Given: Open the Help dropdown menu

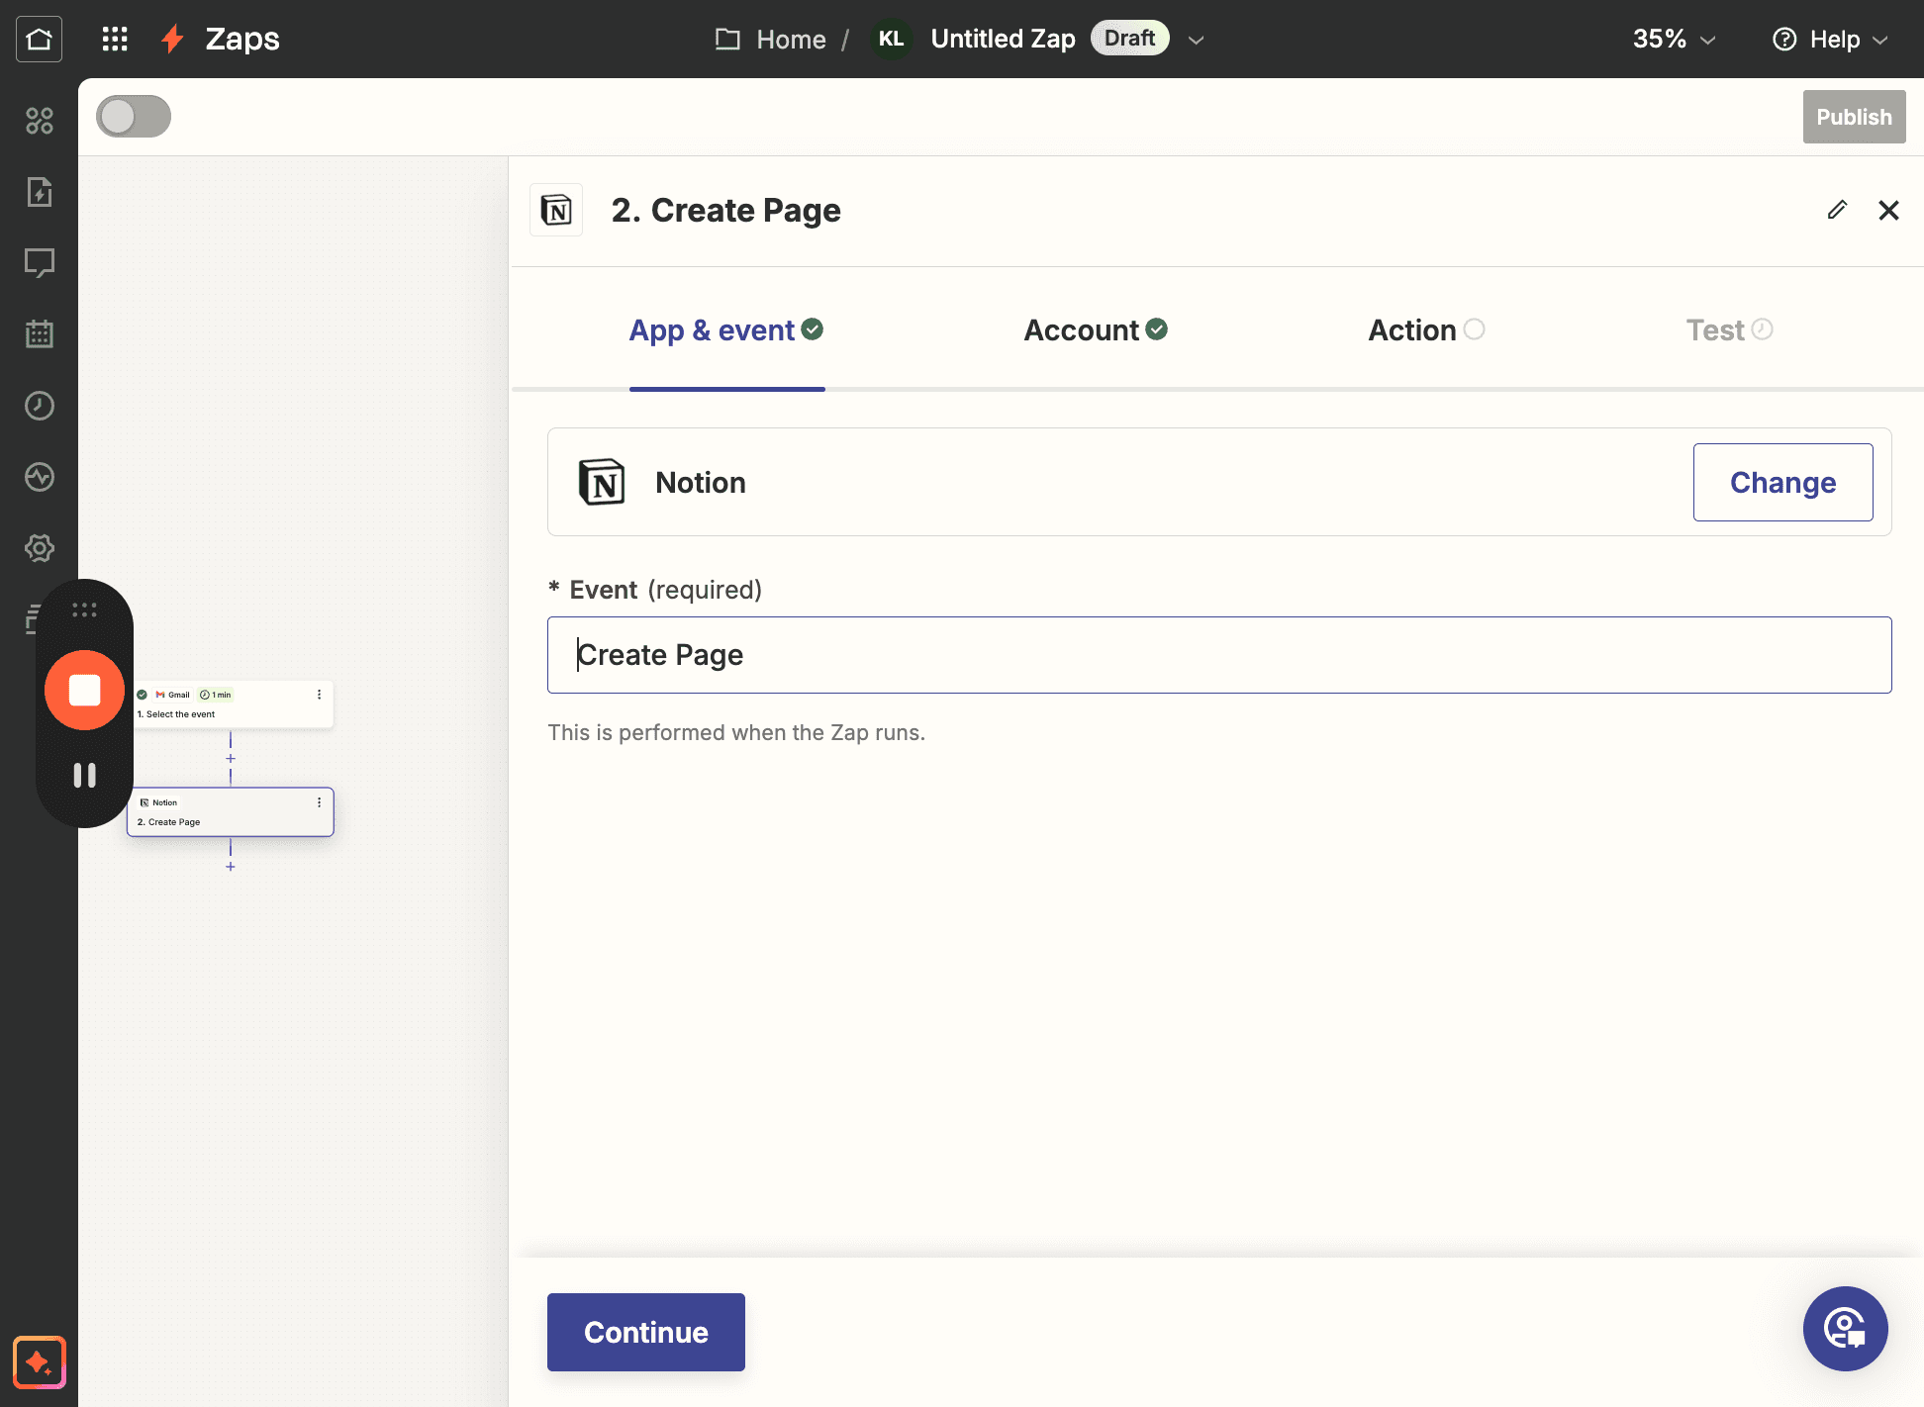Looking at the screenshot, I should coord(1831,39).
